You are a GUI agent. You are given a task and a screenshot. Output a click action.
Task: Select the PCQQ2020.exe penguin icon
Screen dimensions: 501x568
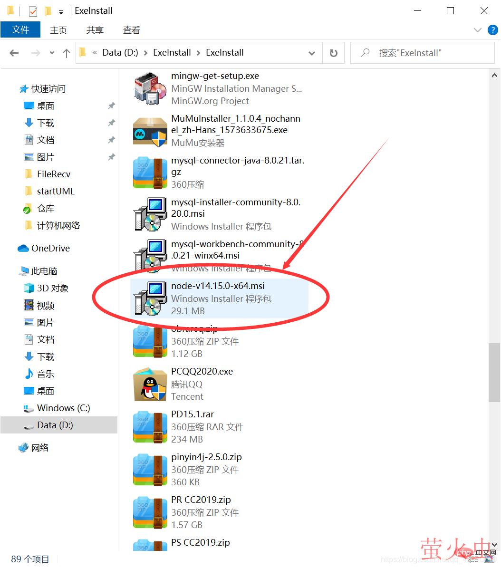[150, 384]
